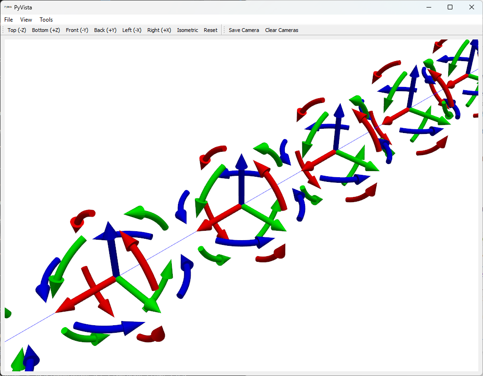Switch to Bottom (+Z) camera view
This screenshot has width=483, height=376.
point(46,30)
